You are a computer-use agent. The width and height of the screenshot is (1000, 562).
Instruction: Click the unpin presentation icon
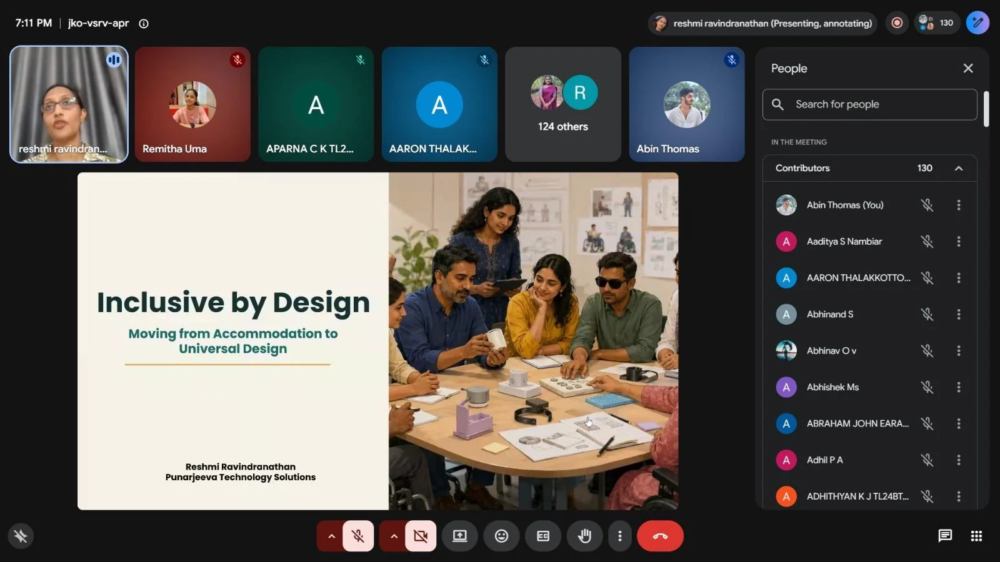click(x=21, y=536)
